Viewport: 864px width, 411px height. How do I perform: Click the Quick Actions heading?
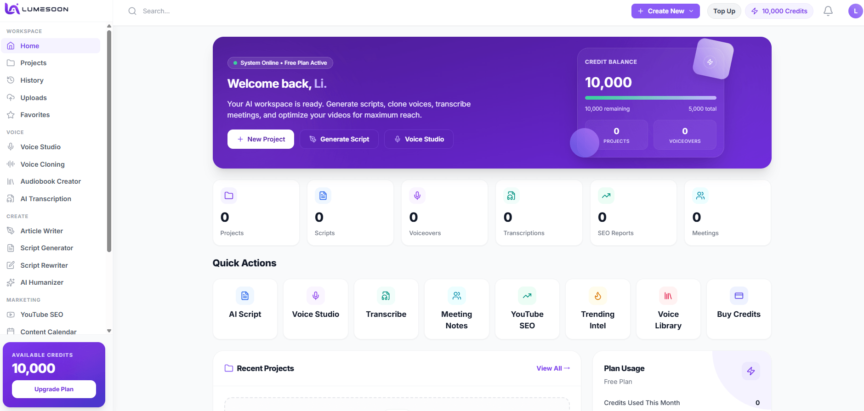coord(244,263)
